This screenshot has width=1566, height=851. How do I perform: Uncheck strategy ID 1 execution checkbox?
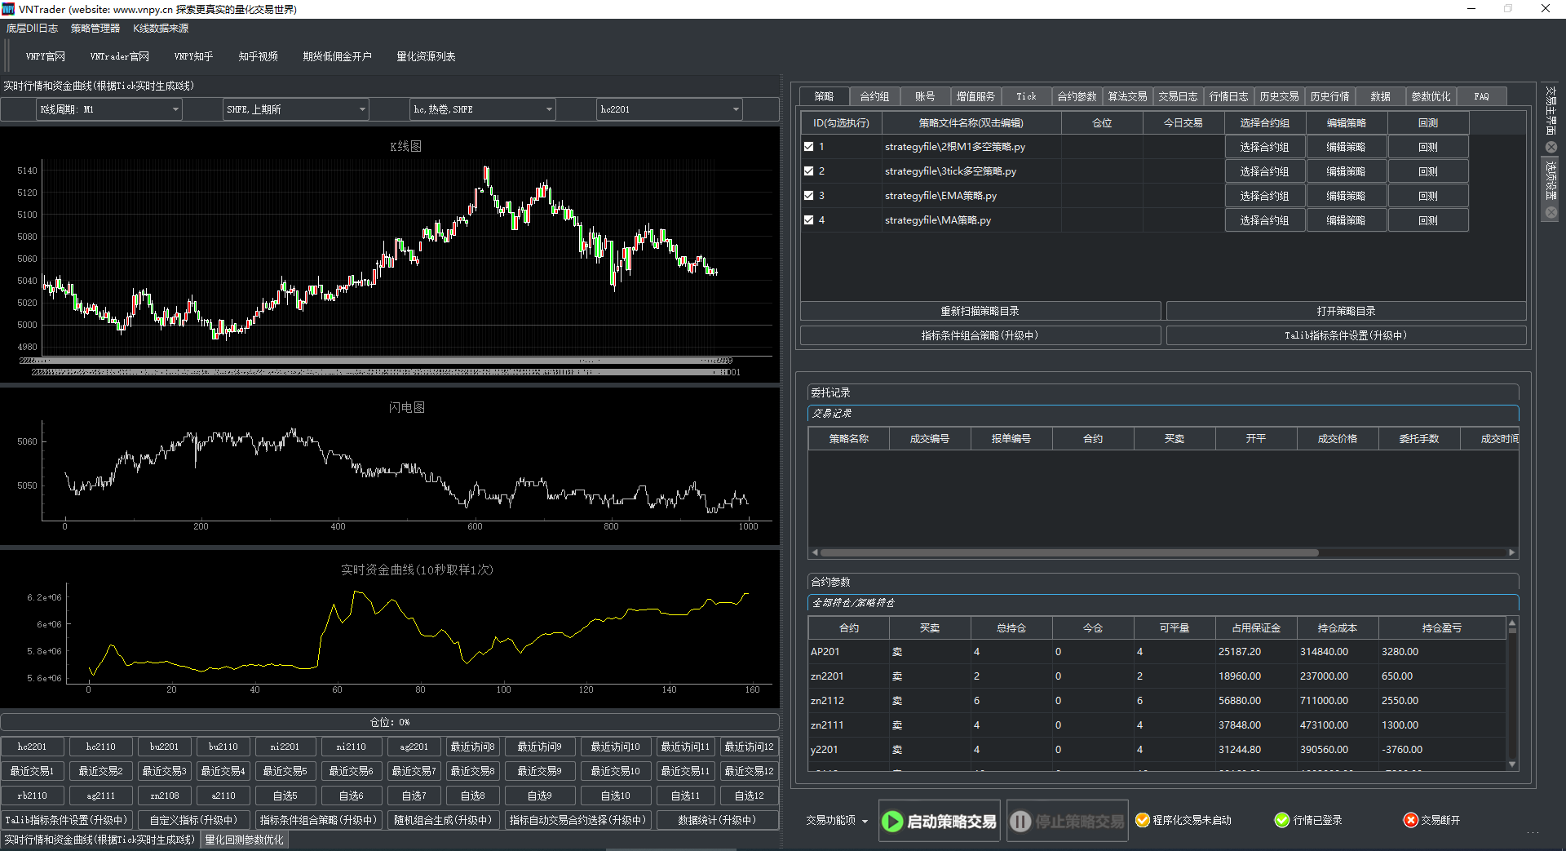[x=809, y=146]
